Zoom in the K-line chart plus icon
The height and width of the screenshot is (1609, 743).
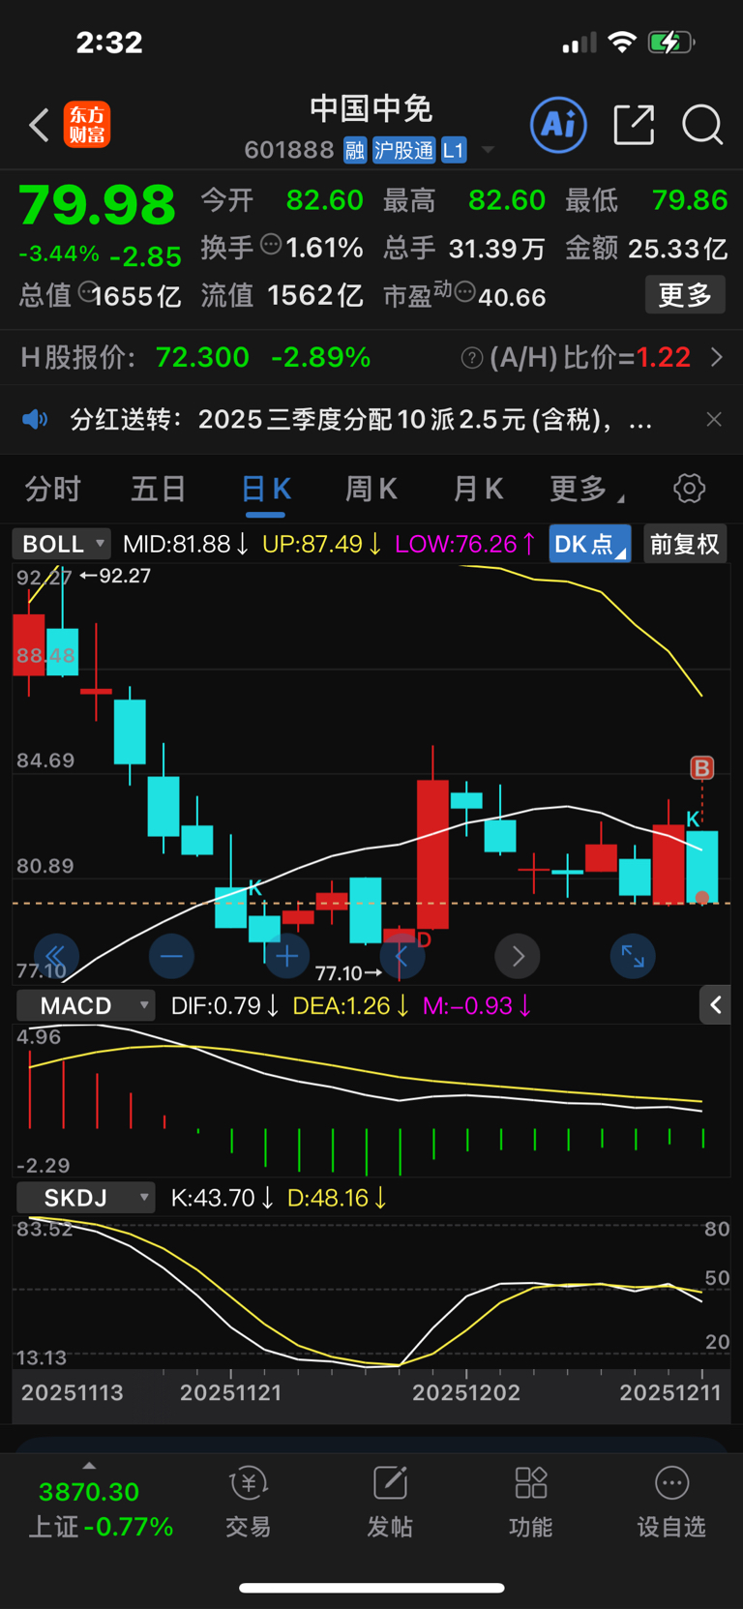(286, 956)
